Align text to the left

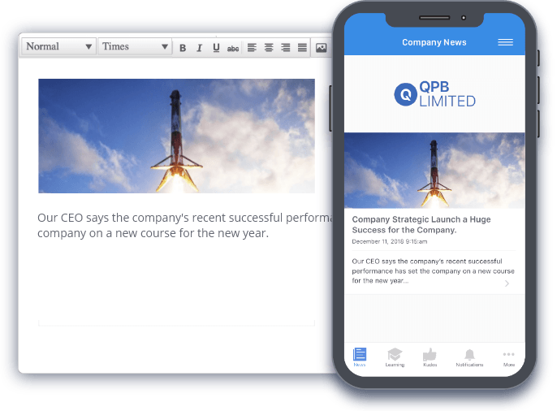tap(252, 48)
